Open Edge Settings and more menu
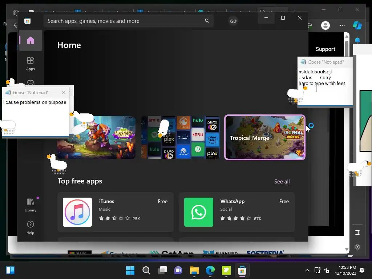 342,25
